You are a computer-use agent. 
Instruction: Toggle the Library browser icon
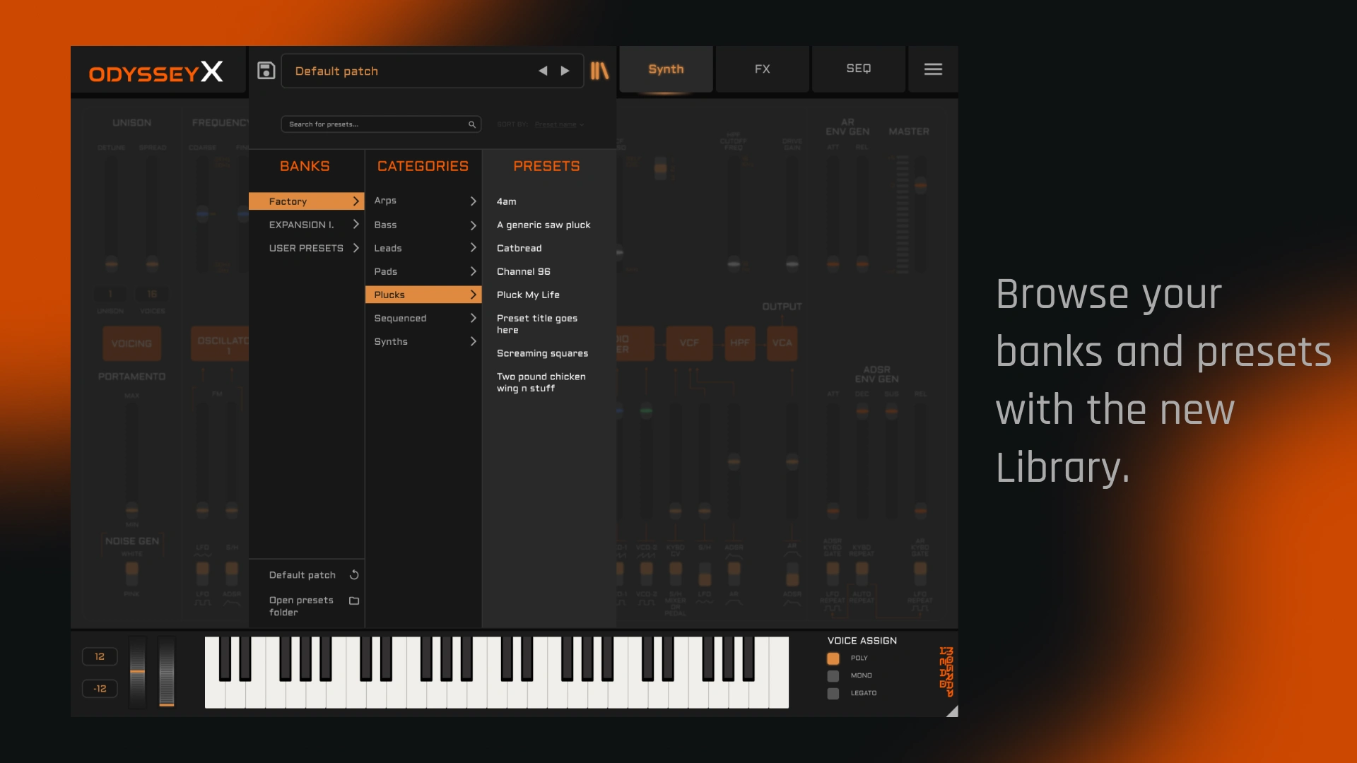(599, 71)
